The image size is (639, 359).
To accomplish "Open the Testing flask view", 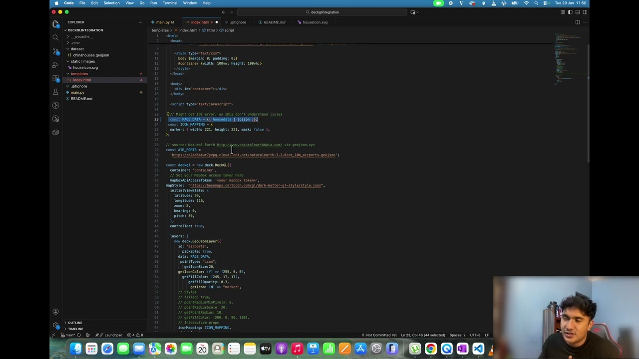I will click(x=55, y=92).
